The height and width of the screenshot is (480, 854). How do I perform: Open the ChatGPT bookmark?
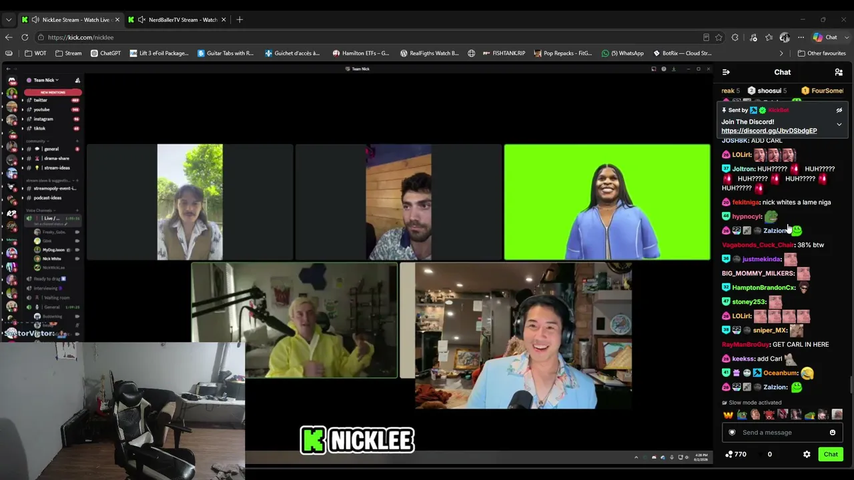coord(105,53)
